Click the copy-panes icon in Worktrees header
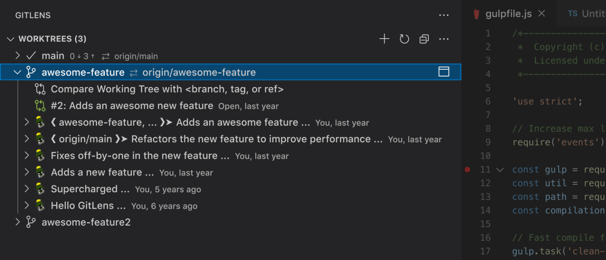 [424, 39]
